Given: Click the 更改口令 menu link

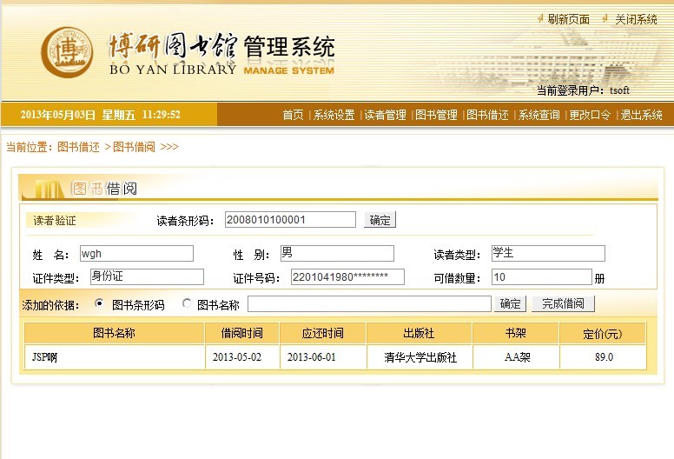Looking at the screenshot, I should click(590, 115).
